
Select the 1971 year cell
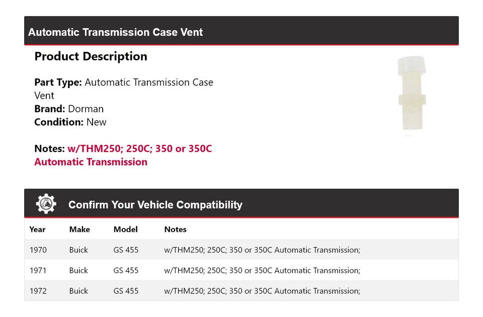click(x=38, y=271)
